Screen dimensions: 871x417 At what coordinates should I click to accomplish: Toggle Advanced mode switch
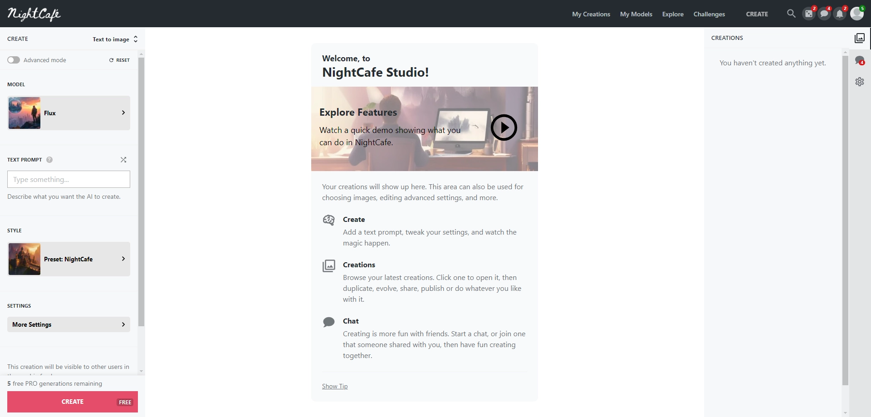tap(14, 60)
